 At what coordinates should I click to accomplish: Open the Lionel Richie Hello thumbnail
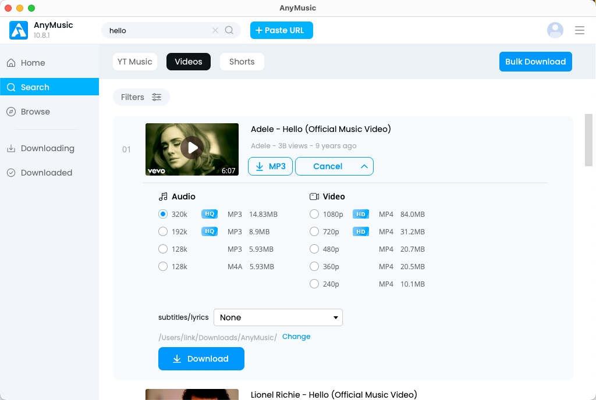[192, 394]
